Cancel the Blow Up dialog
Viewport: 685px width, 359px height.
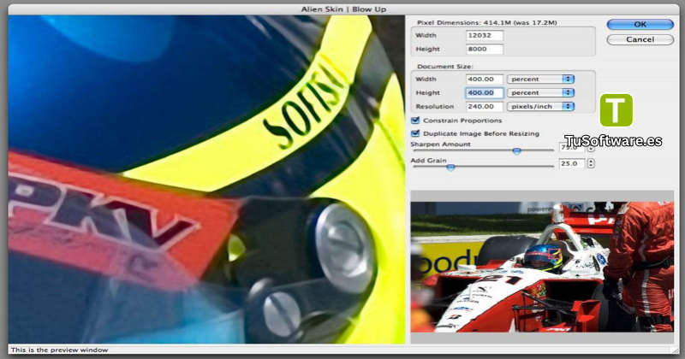pyautogui.click(x=640, y=39)
